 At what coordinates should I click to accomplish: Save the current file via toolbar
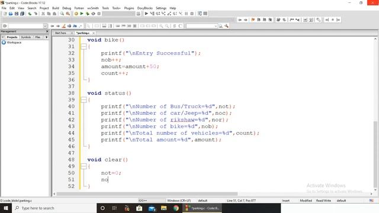click(x=17, y=14)
